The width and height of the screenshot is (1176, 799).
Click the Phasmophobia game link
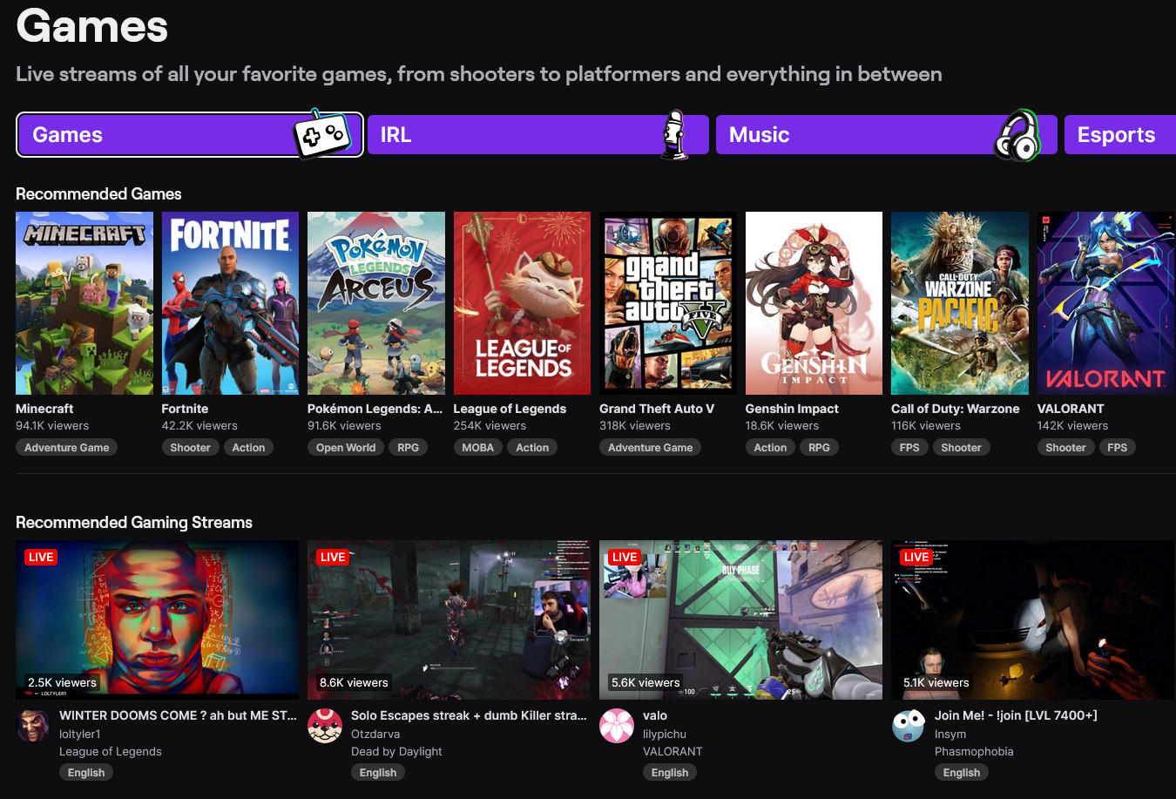974,752
